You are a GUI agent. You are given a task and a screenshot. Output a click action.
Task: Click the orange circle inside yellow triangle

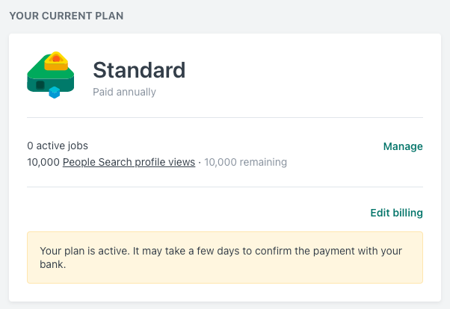coord(56,59)
